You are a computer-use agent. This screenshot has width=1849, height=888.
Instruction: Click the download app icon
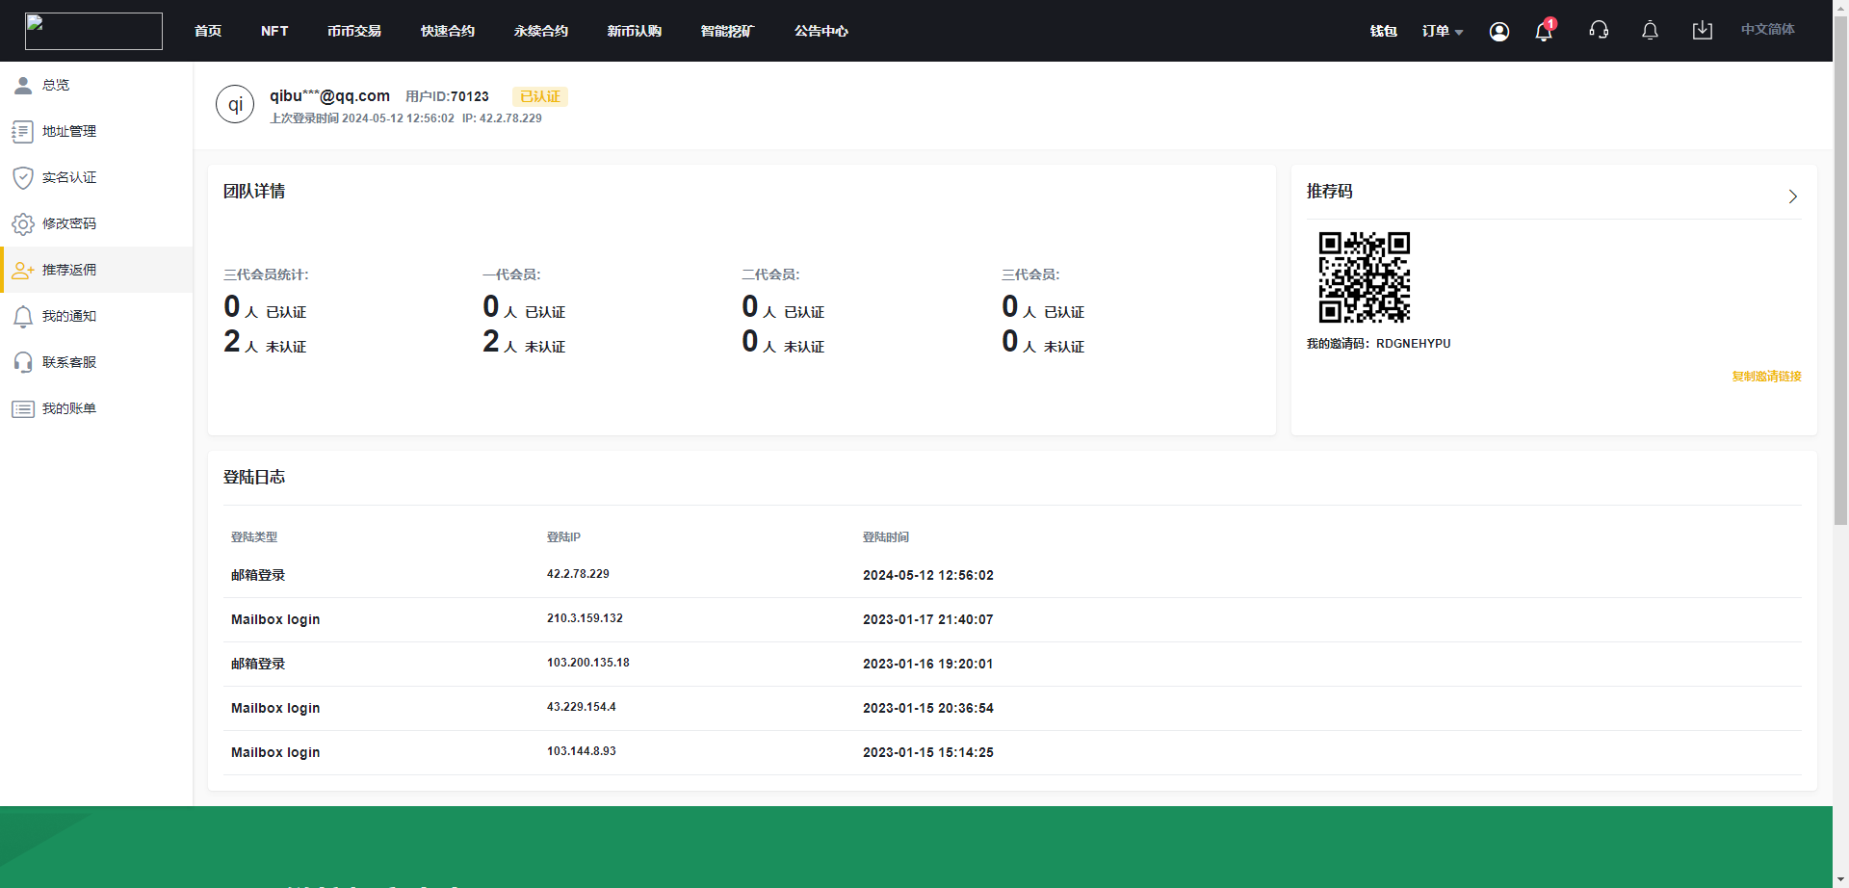click(x=1702, y=31)
